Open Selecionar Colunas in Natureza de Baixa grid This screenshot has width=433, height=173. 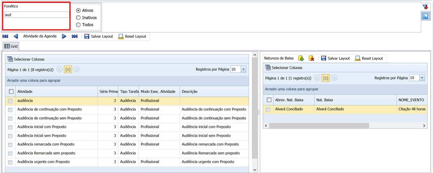click(284, 67)
